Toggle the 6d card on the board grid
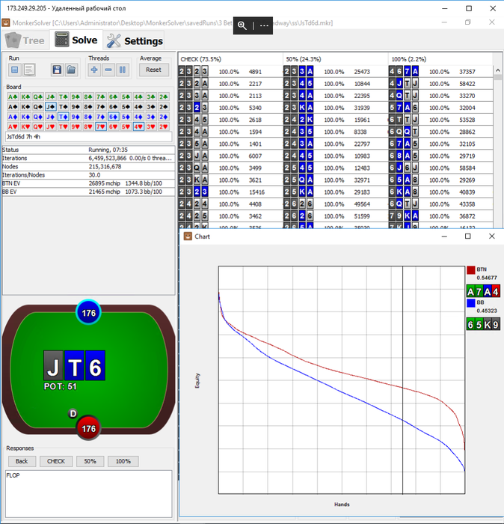 (x=114, y=117)
